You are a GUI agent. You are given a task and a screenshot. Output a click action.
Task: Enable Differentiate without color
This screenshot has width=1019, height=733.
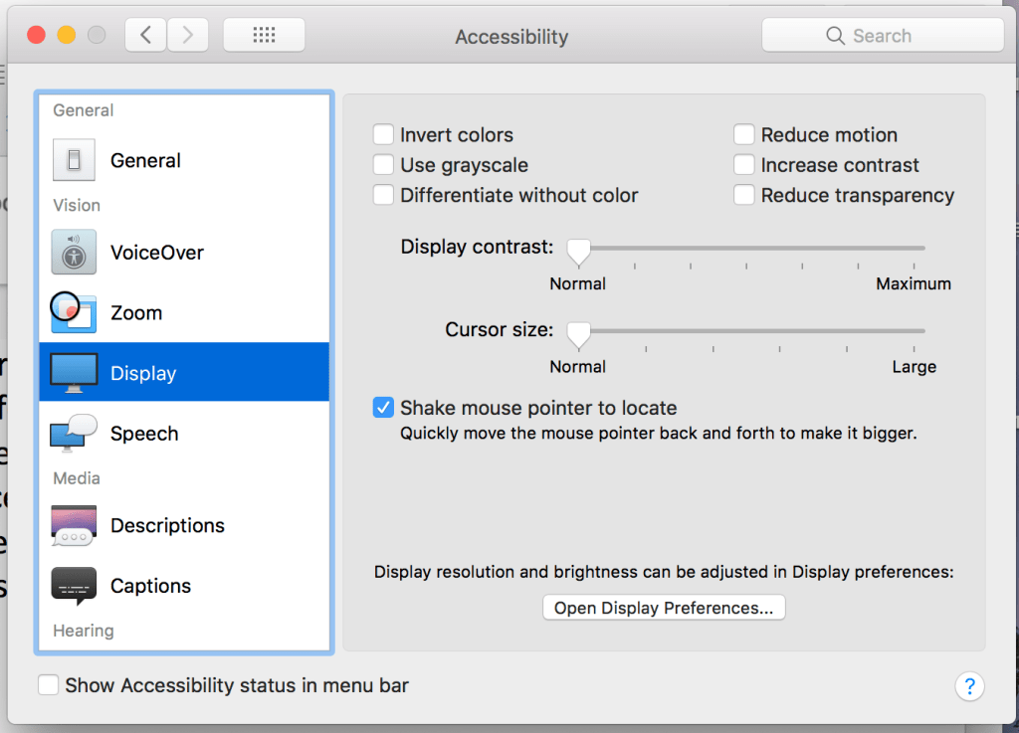point(383,195)
